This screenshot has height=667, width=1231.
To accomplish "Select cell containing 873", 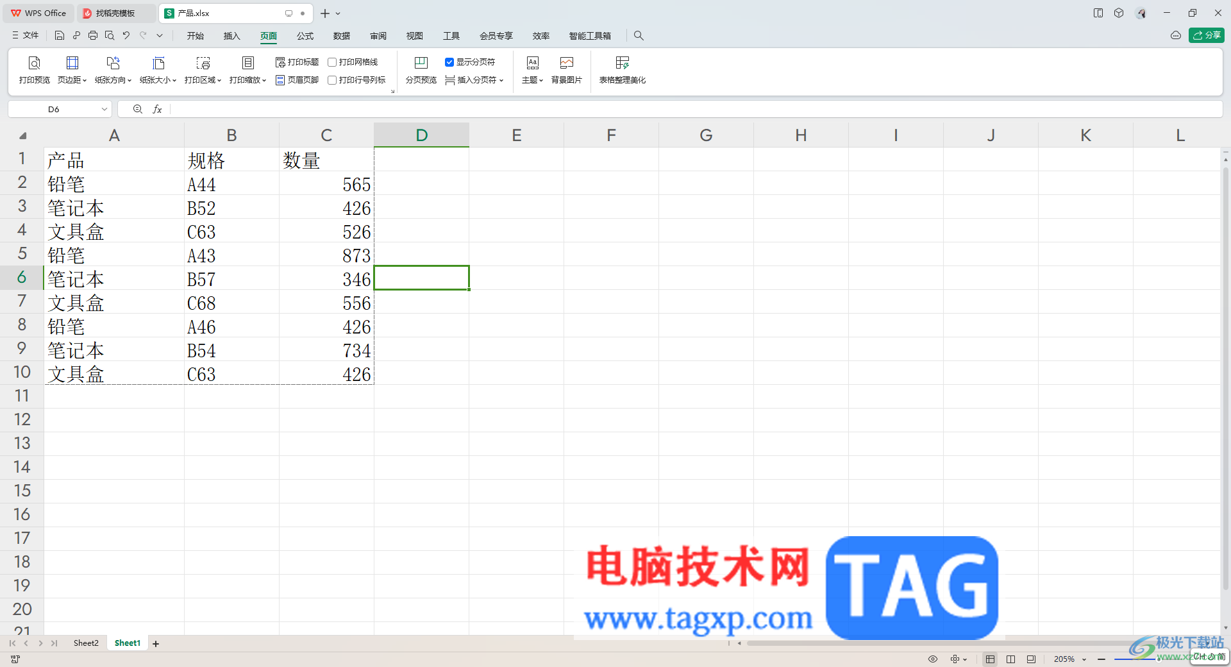I will 326,255.
